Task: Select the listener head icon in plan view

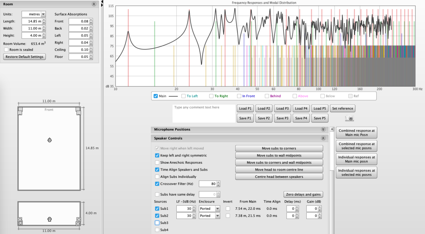Action: 49,140
